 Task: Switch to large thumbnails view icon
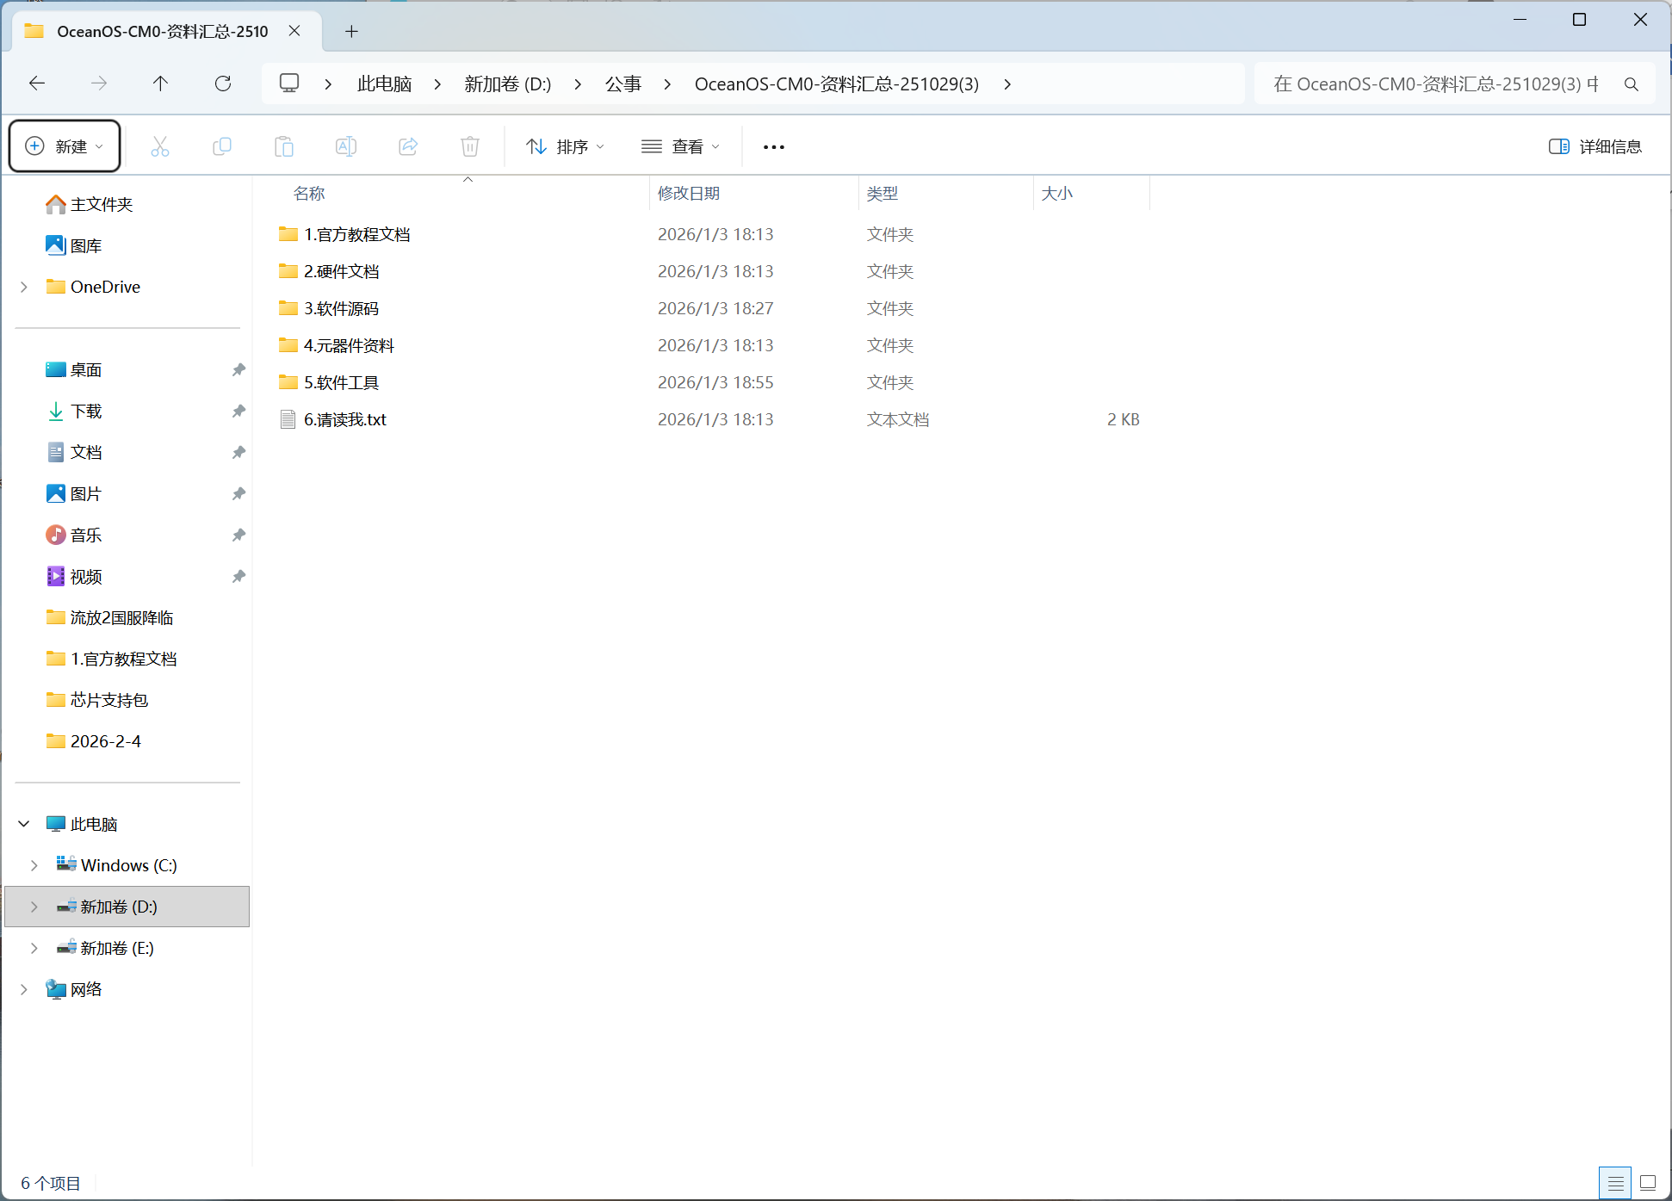pyautogui.click(x=1648, y=1183)
